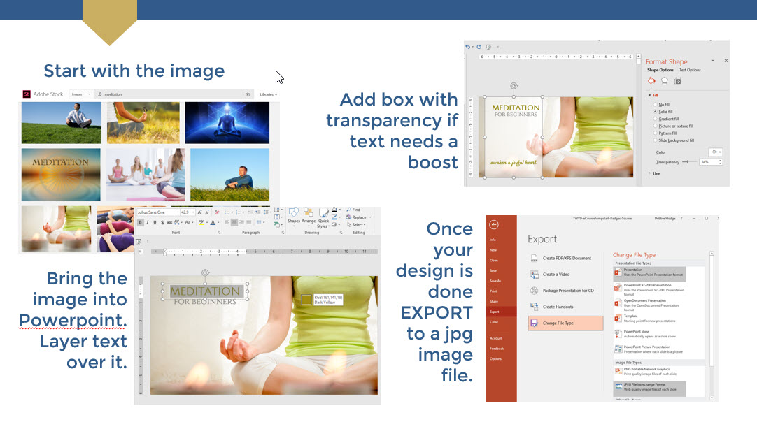Decrease list indent level

[250, 212]
